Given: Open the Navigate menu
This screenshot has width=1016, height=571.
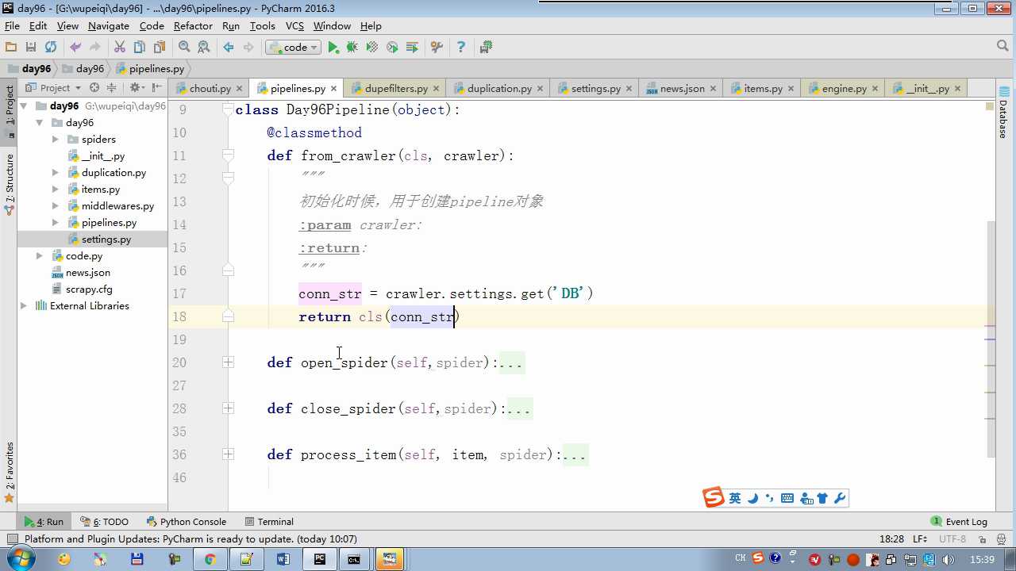Looking at the screenshot, I should point(109,26).
